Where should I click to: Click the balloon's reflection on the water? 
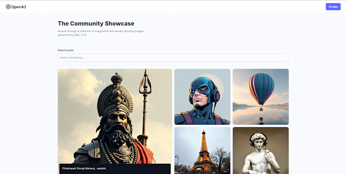pos(261,119)
